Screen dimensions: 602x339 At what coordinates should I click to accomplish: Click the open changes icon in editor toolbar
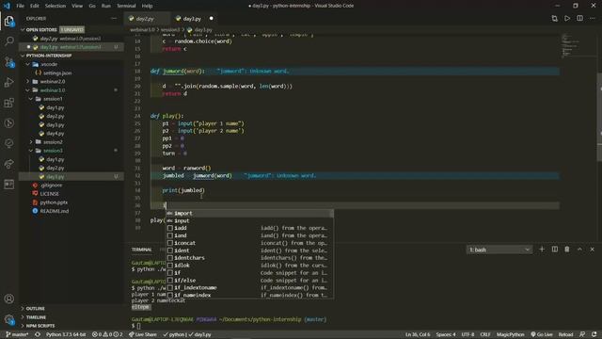(x=554, y=19)
